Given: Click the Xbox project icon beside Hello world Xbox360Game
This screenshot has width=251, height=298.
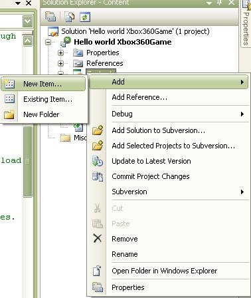Looking at the screenshot, I should [66, 42].
